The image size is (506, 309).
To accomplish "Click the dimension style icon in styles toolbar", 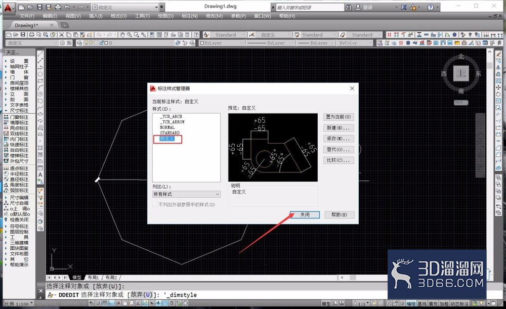I will 251,34.
